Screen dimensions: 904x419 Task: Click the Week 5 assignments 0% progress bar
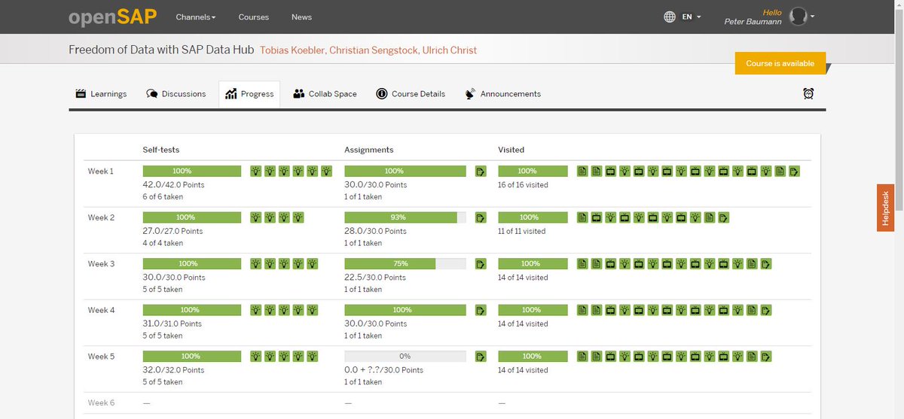click(405, 357)
